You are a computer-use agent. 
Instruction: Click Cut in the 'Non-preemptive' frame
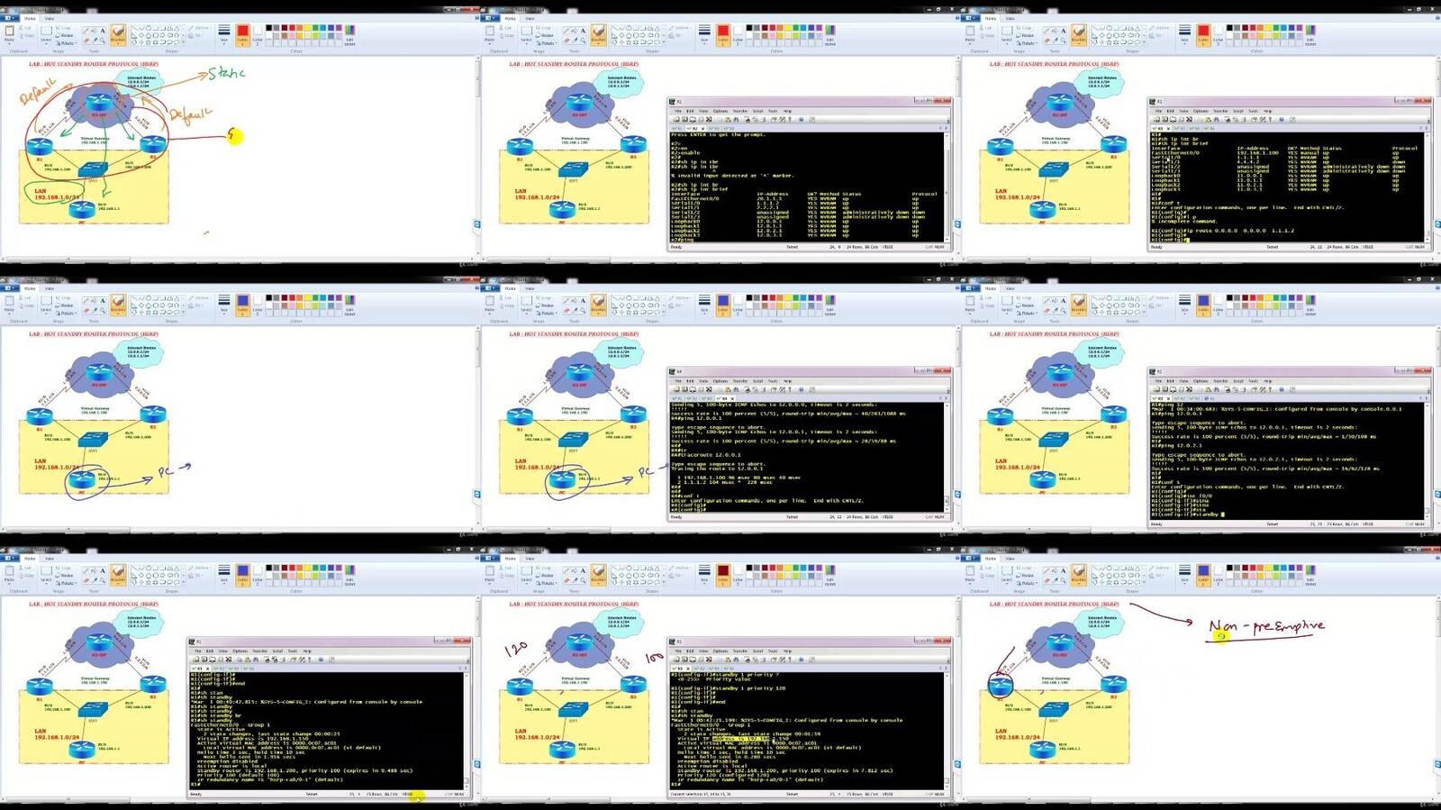click(x=988, y=568)
